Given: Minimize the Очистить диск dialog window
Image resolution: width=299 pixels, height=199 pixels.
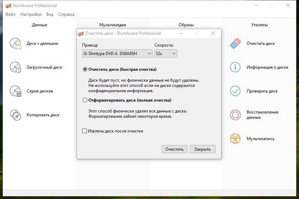Looking at the screenshot, I should pyautogui.click(x=181, y=33).
